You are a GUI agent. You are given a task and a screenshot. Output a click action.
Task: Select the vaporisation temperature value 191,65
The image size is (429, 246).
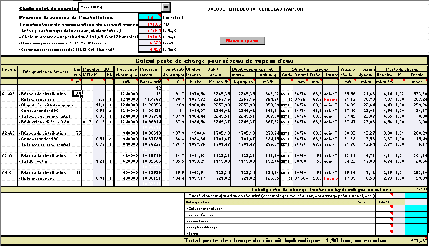[x=150, y=24]
